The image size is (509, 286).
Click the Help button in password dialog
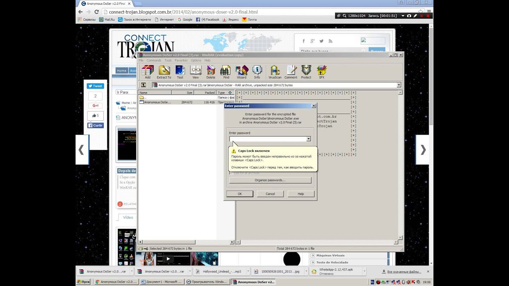tap(301, 194)
